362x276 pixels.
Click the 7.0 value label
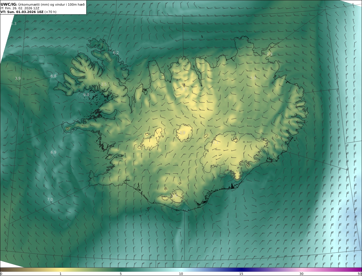[50, 200]
